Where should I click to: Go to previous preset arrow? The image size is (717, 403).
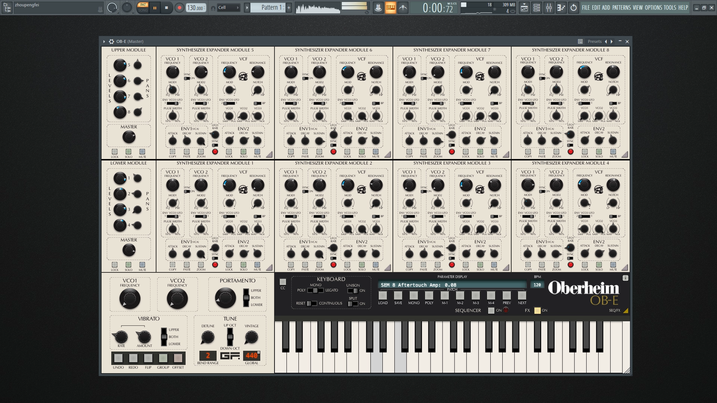coord(606,41)
